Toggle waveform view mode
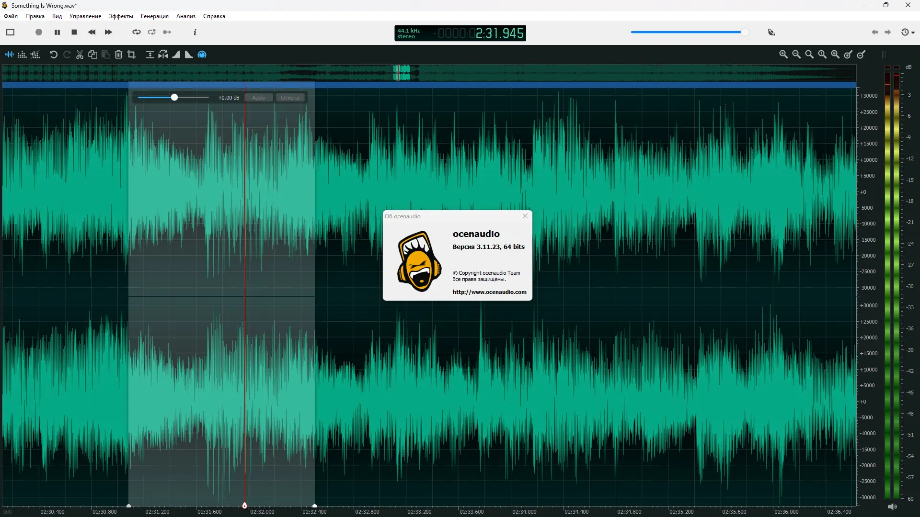Image resolution: width=920 pixels, height=517 pixels. (x=9, y=55)
